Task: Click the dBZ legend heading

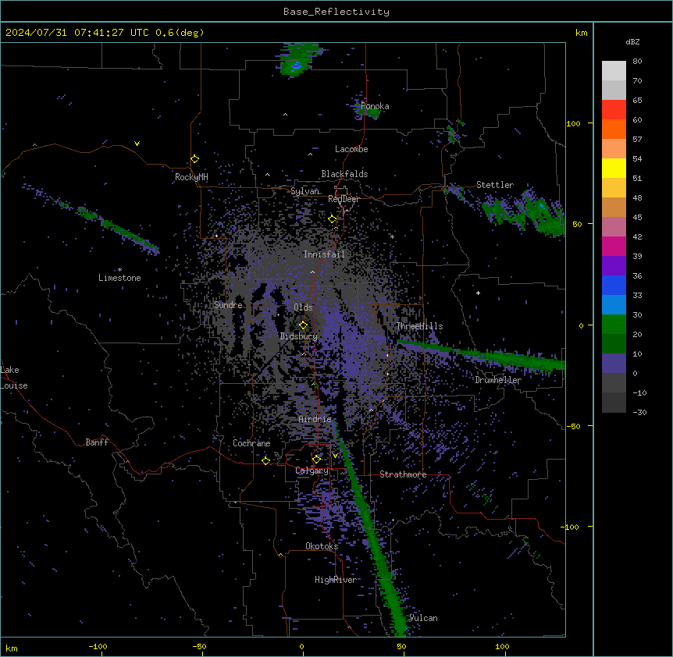Action: point(632,41)
